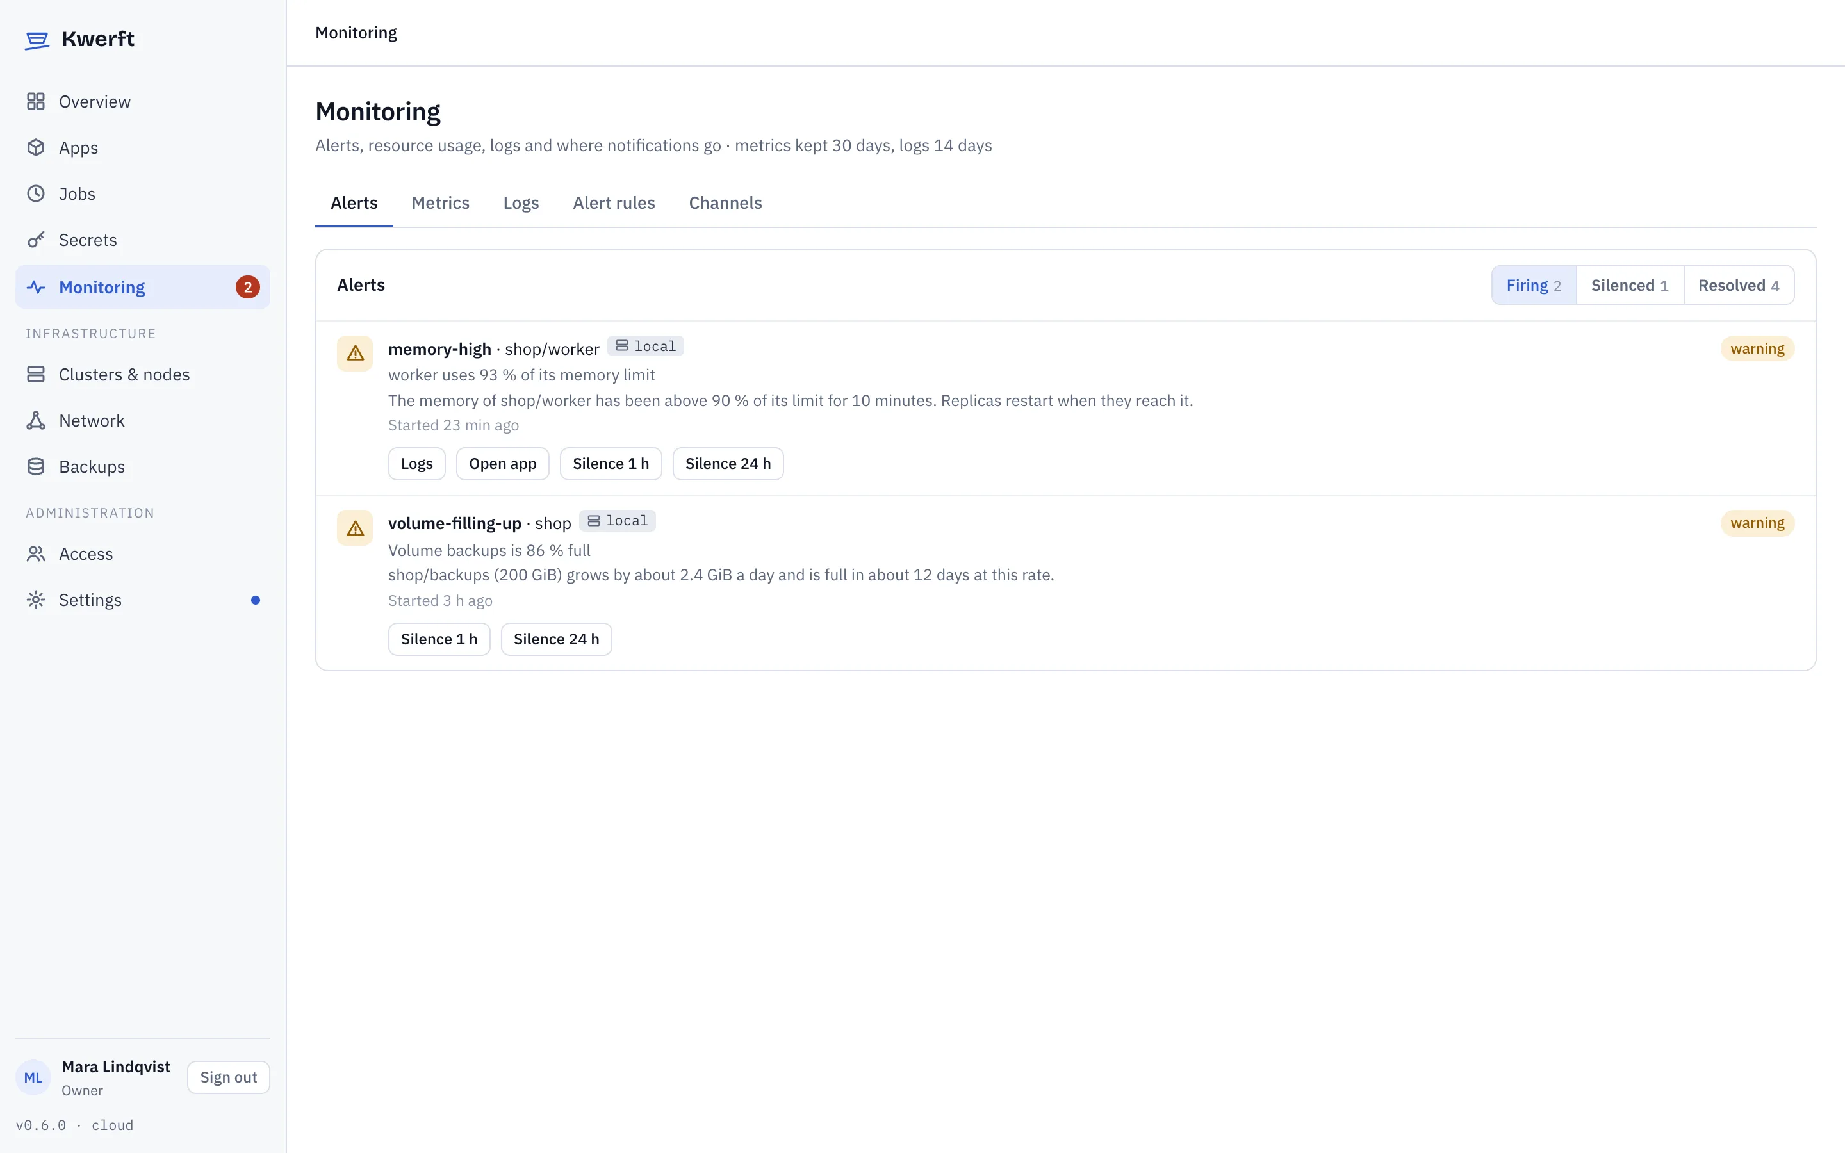1845x1153 pixels.
Task: Silence memory-high alert for 1 h
Action: [x=611, y=464]
